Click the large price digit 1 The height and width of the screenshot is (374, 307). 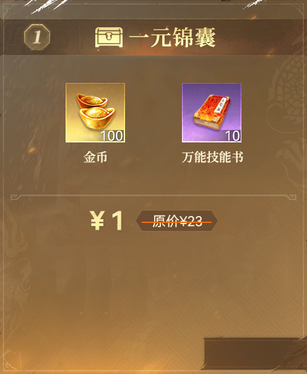tap(118, 220)
